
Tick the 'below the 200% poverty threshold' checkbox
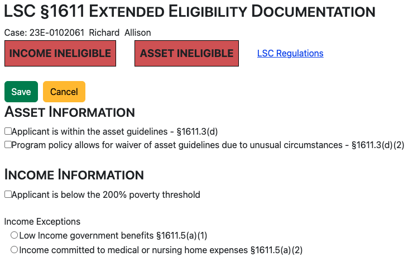coord(8,194)
